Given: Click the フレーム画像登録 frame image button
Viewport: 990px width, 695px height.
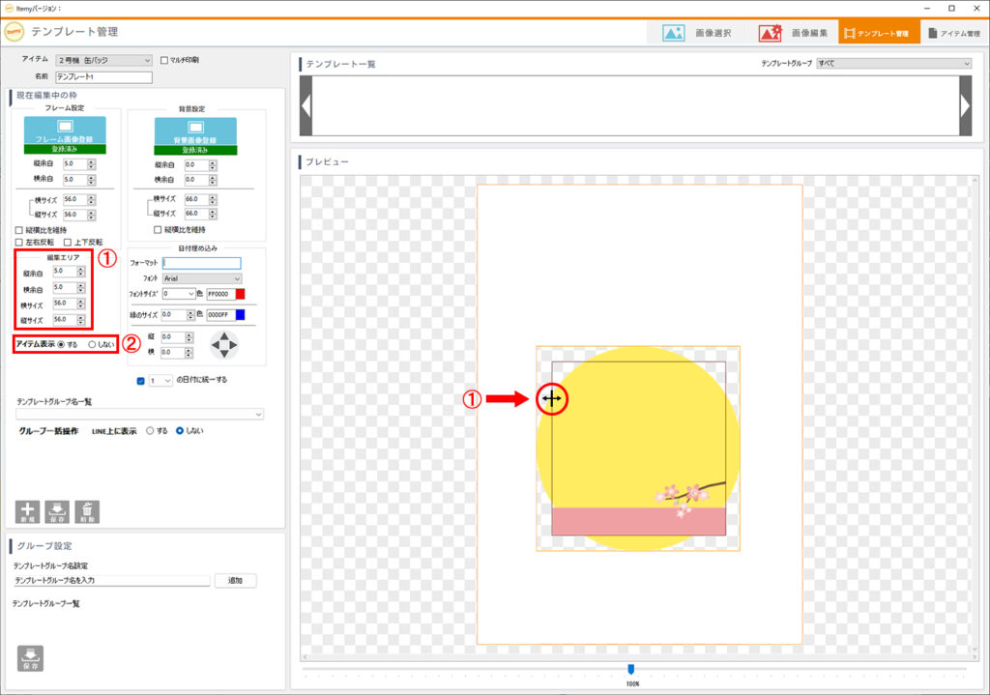Looking at the screenshot, I should coord(64,130).
